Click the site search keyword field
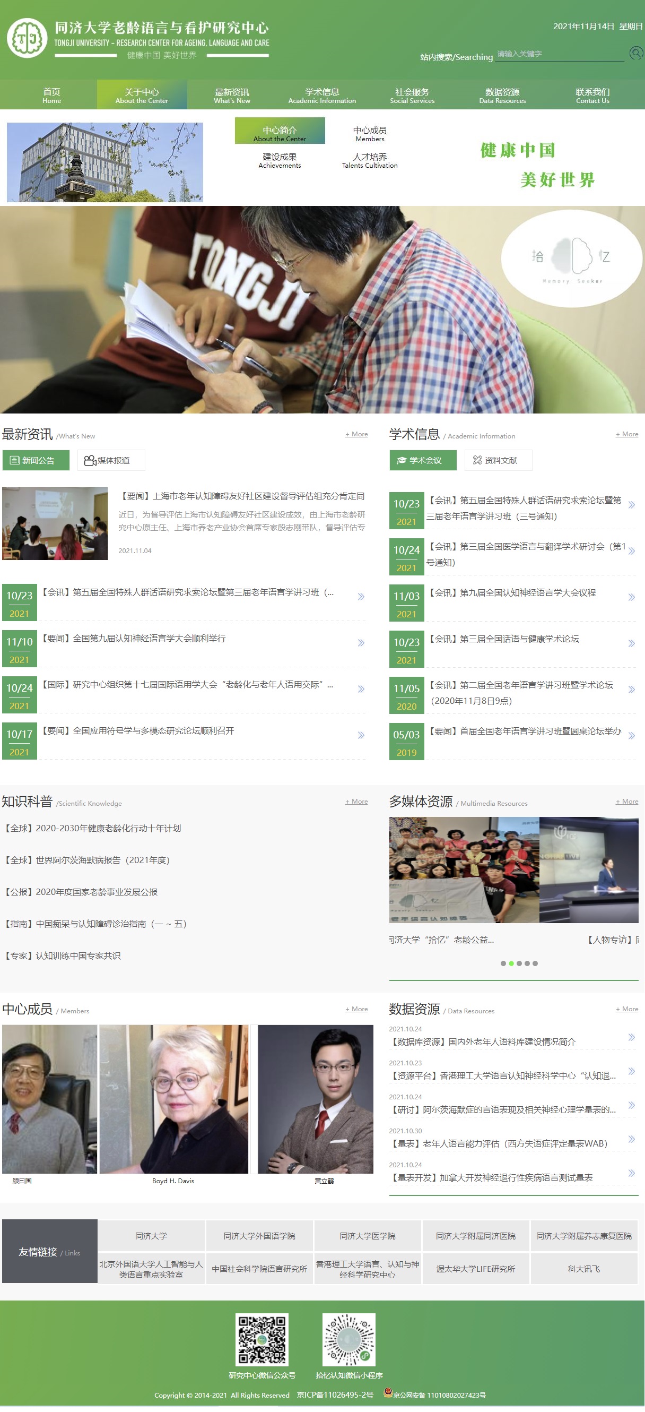645x1412 pixels. click(559, 54)
